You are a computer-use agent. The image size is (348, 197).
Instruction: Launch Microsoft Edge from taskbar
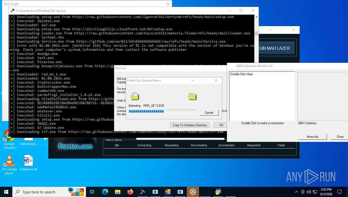point(105,192)
